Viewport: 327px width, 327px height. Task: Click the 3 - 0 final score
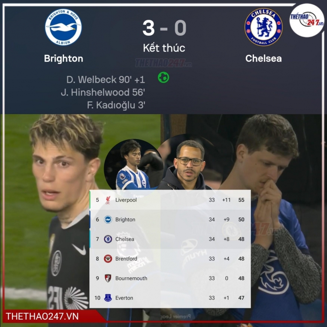164,28
